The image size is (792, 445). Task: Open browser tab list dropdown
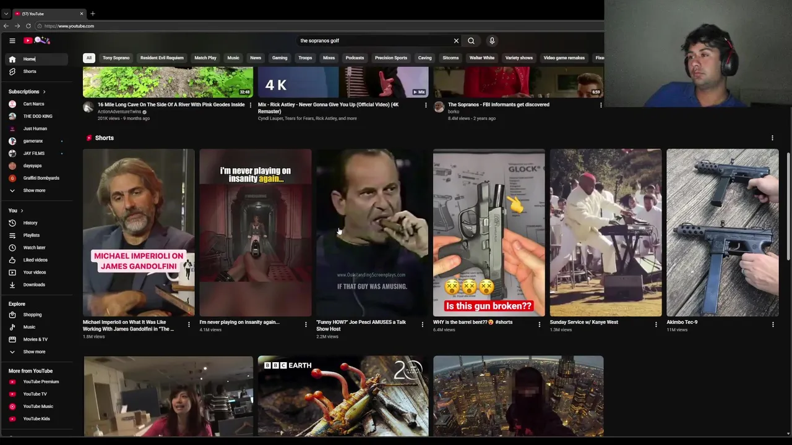pos(6,14)
